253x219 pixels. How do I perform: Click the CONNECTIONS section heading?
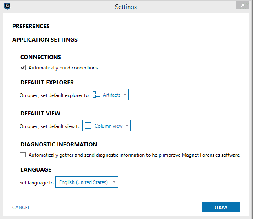[41, 57]
